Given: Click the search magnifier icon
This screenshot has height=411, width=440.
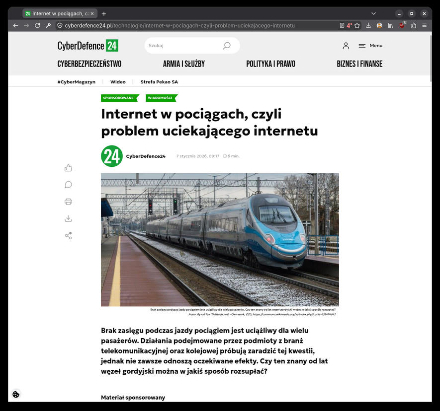Looking at the screenshot, I should point(227,45).
